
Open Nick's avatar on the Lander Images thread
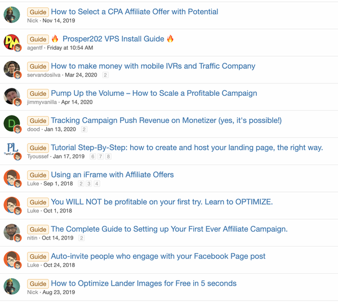12,286
